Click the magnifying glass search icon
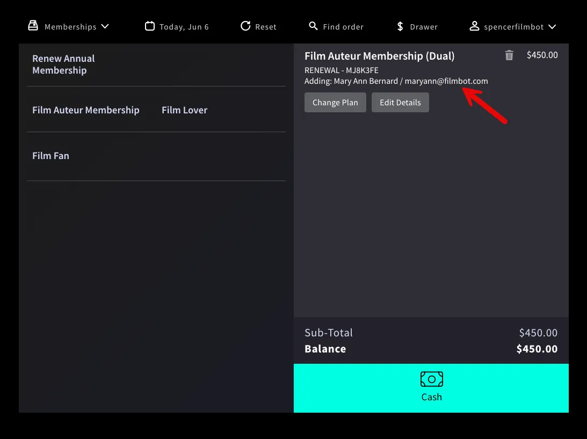 [313, 26]
